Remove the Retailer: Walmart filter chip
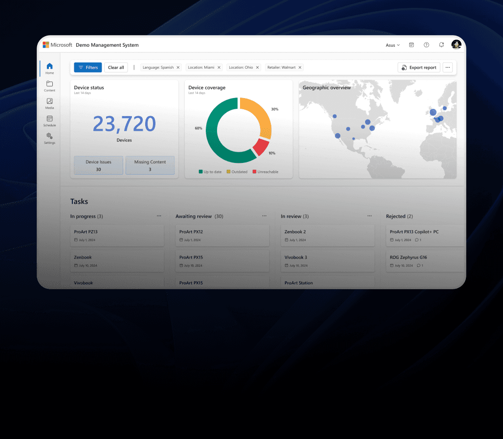 click(x=300, y=68)
